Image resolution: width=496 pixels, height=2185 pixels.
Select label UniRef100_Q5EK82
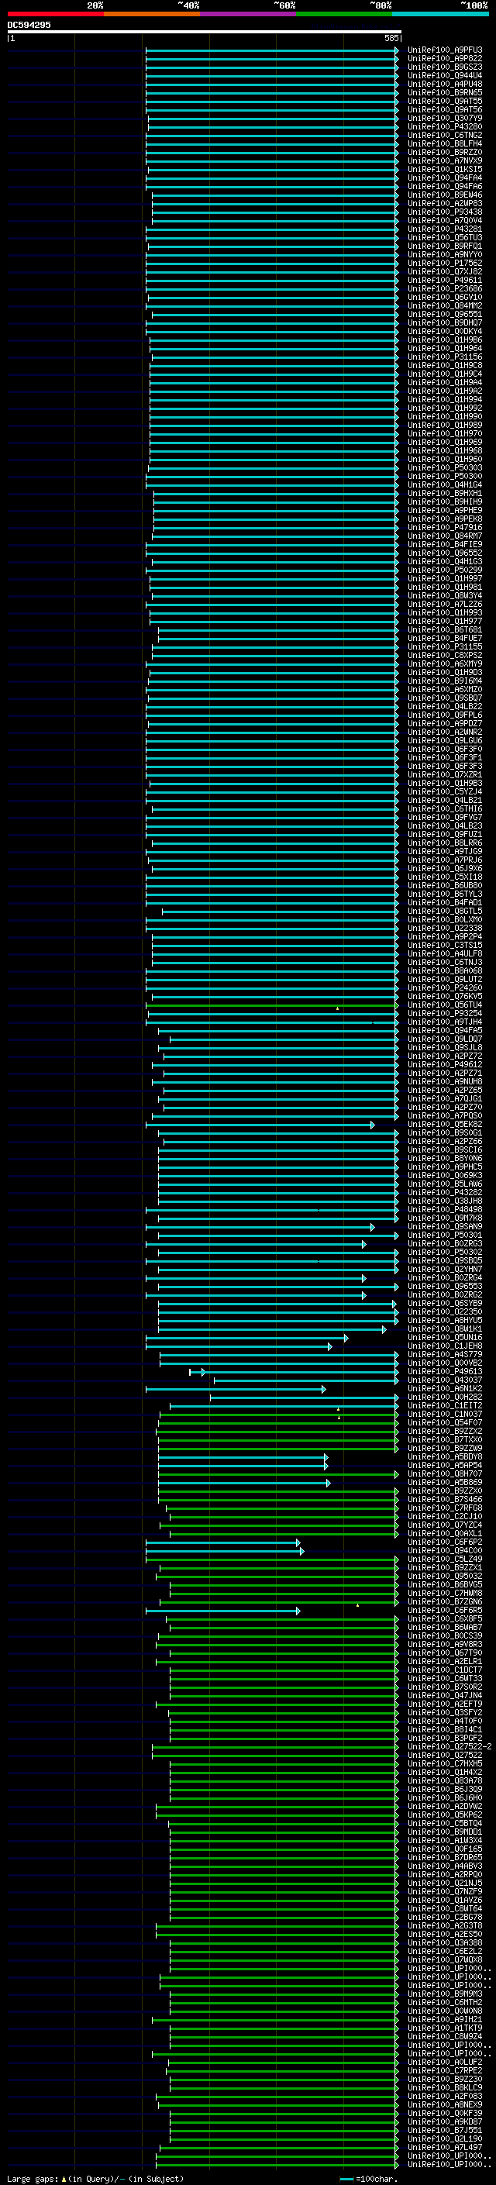click(445, 1125)
